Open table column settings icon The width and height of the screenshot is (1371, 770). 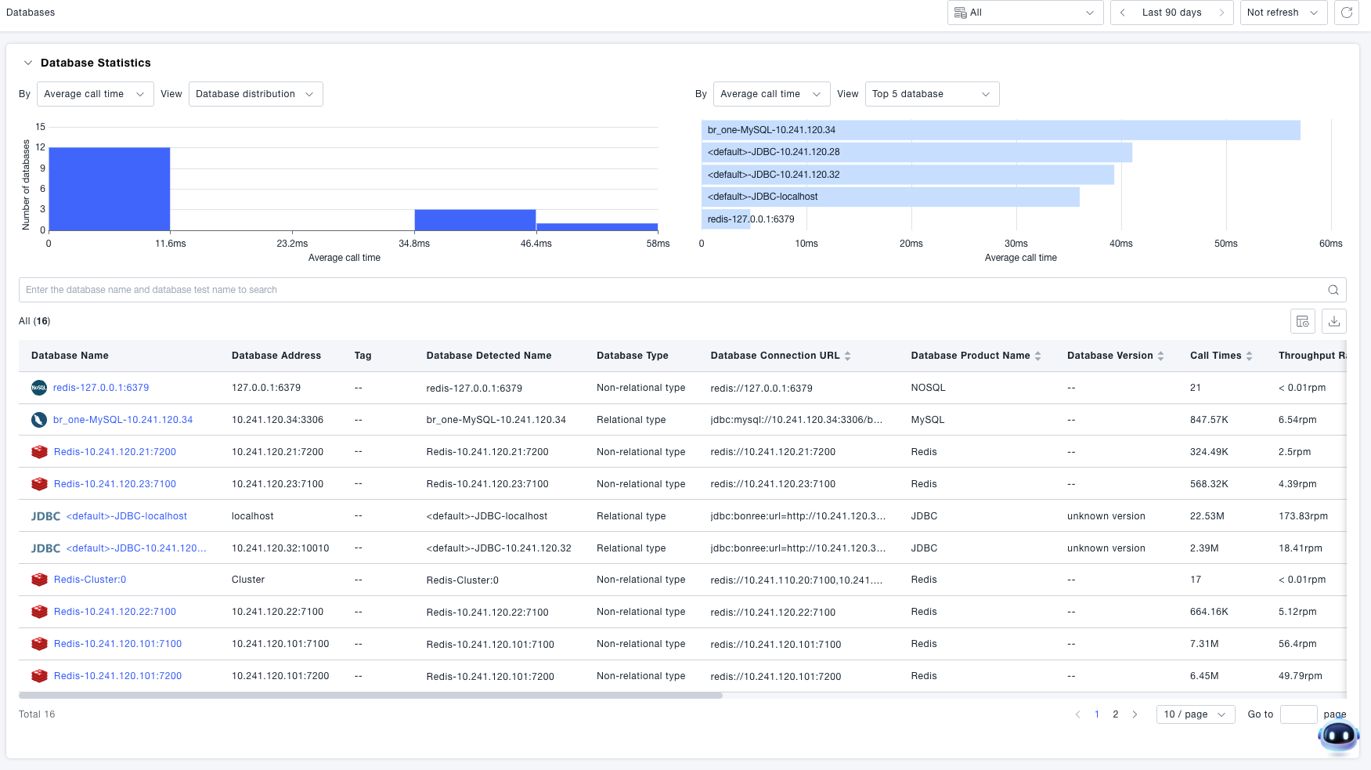(1303, 321)
